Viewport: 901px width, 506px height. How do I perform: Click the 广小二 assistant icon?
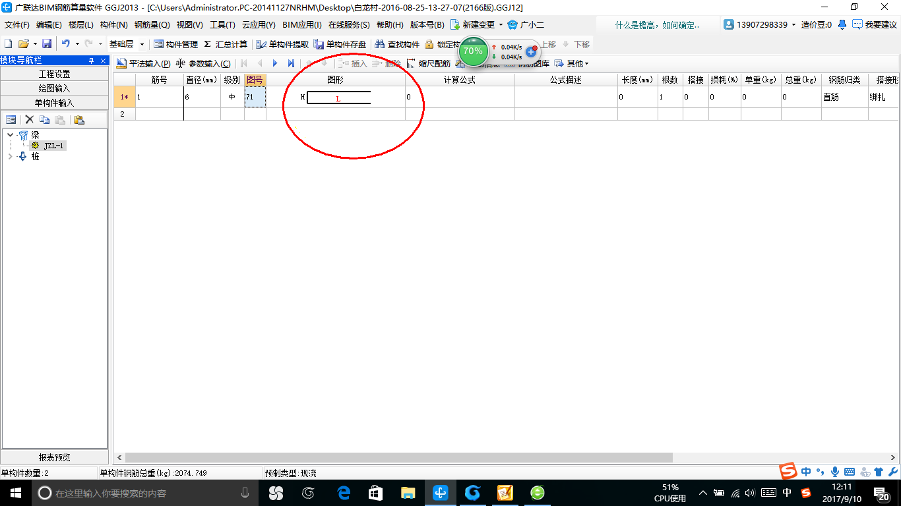click(x=513, y=24)
